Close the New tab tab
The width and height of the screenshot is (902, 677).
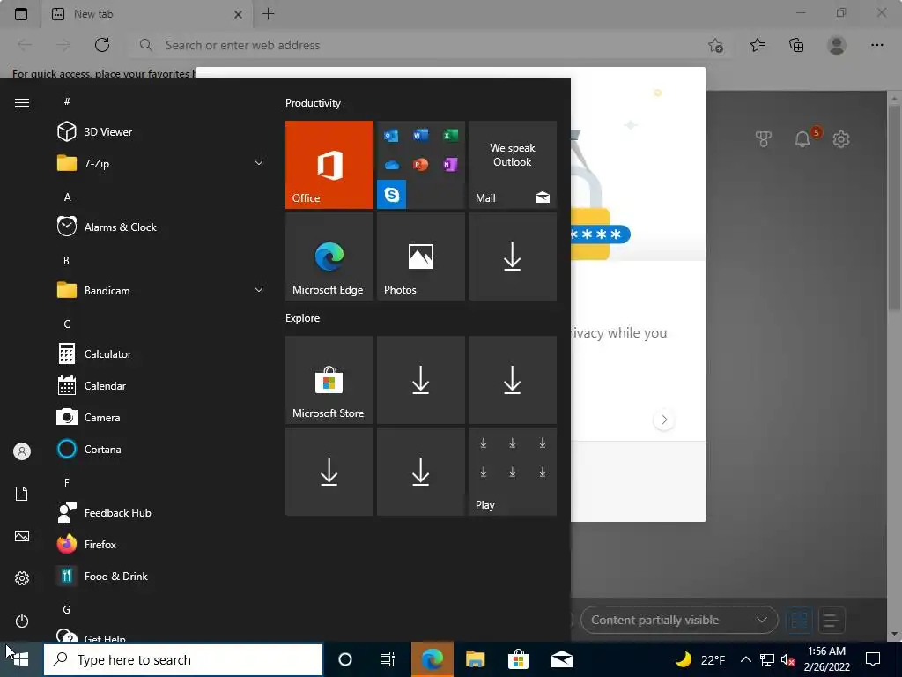click(238, 14)
